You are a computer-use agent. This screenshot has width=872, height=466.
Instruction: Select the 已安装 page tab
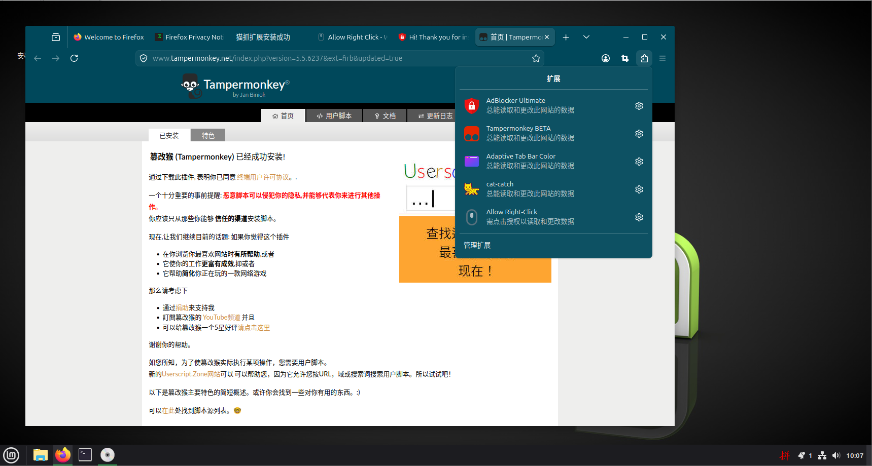(x=169, y=135)
